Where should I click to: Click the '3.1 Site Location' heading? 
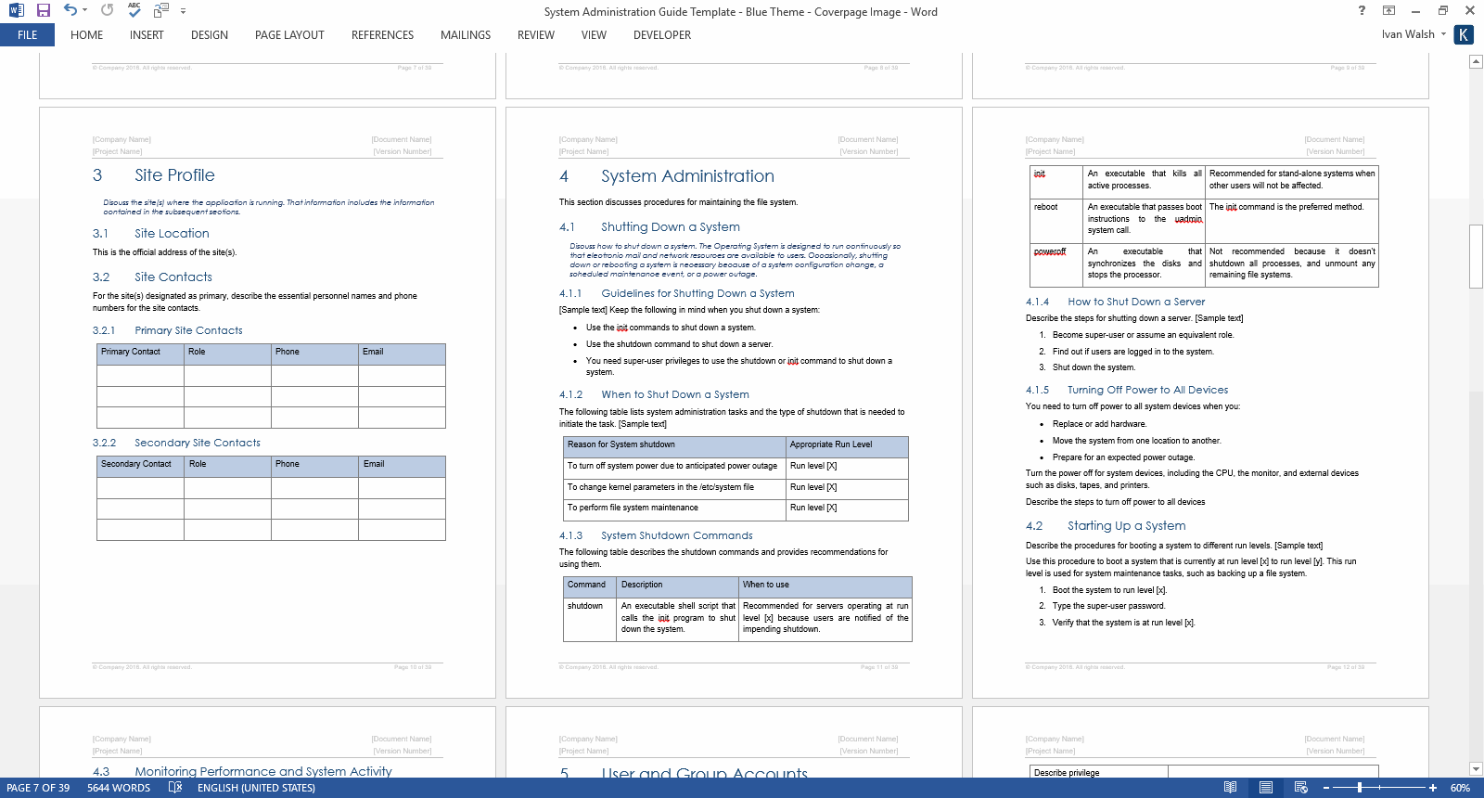coord(151,234)
